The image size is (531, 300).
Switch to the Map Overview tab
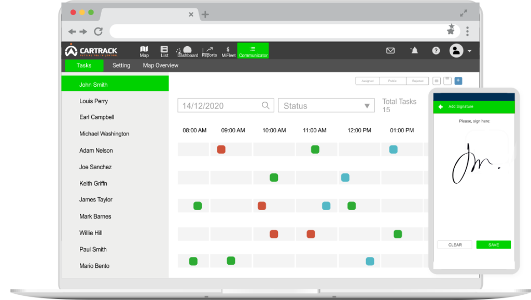click(161, 65)
